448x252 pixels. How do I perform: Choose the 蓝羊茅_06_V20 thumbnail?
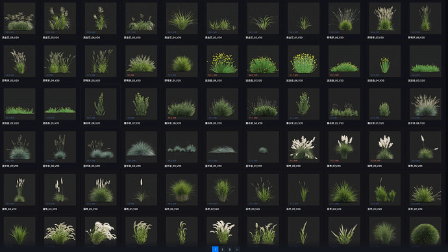pos(60,147)
